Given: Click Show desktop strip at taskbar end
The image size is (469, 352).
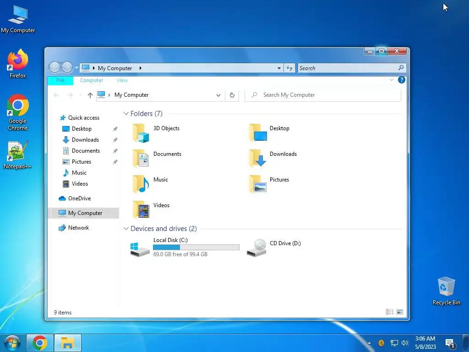Looking at the screenshot, I should tap(466, 343).
